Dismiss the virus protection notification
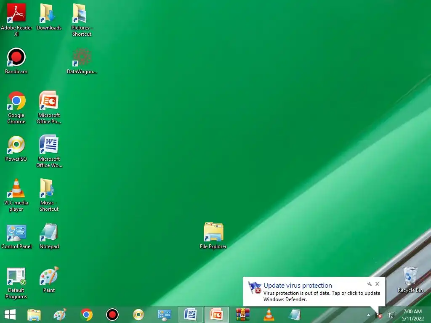The image size is (431, 323). tap(378, 284)
